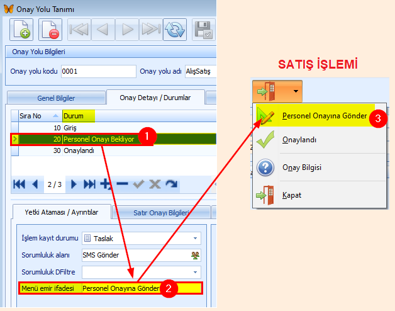Click the save floppy disk icon
Viewport: 395px width, 311px height.
click(204, 30)
